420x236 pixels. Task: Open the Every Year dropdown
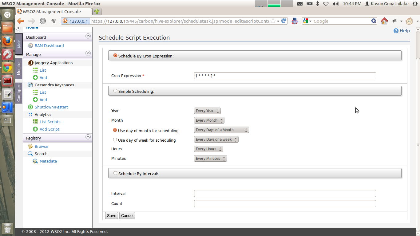point(207,111)
